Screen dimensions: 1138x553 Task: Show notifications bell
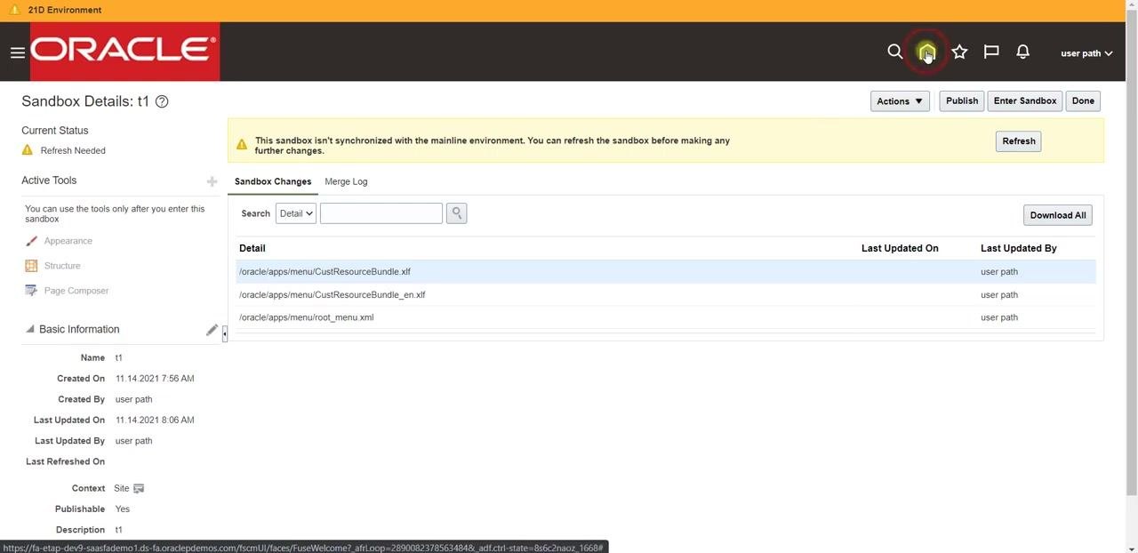pos(1023,52)
